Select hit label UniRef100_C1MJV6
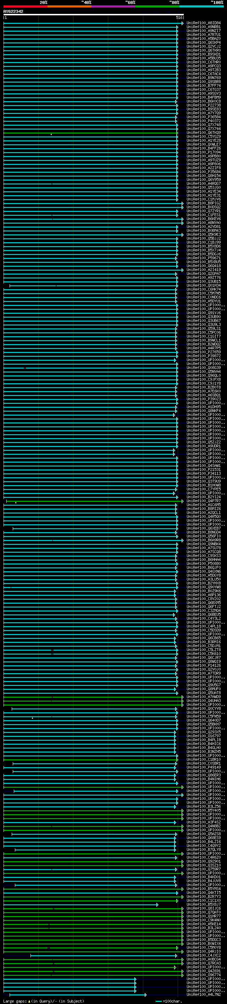Viewport: 227px width, 1004px height. coord(204,199)
